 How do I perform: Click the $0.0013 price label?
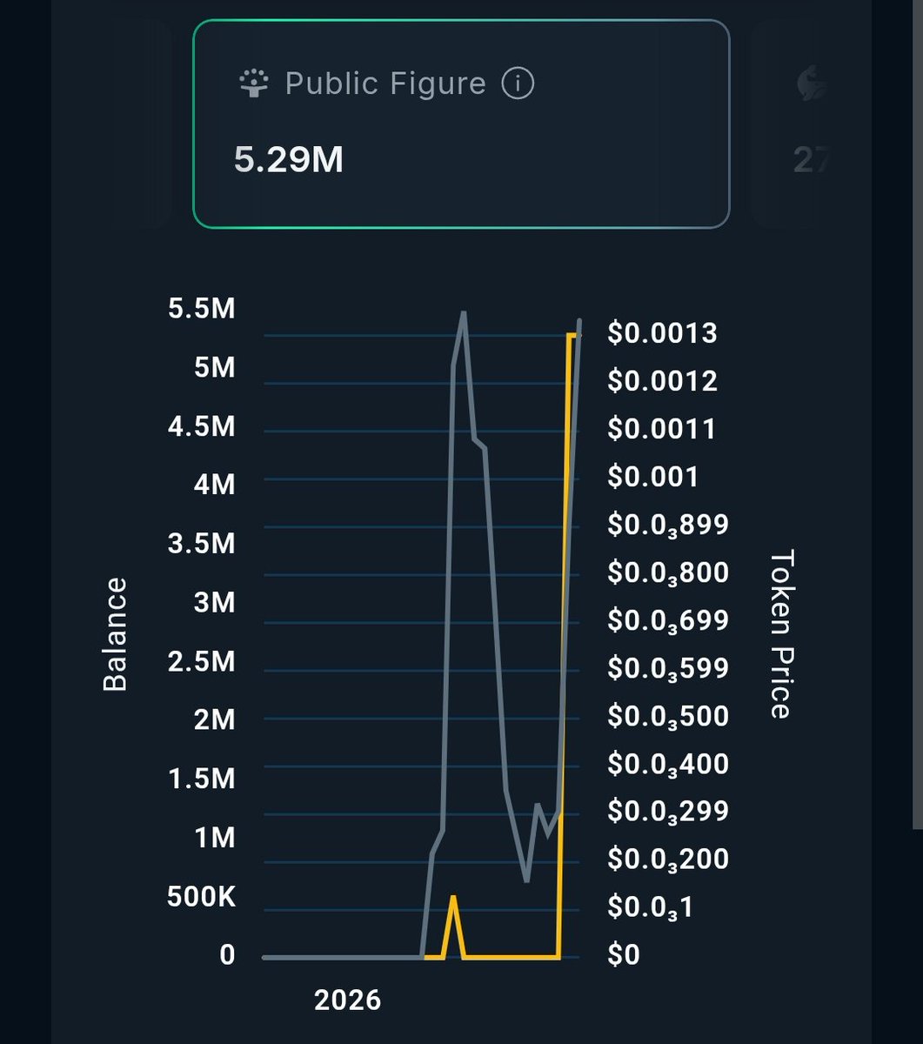(x=664, y=332)
